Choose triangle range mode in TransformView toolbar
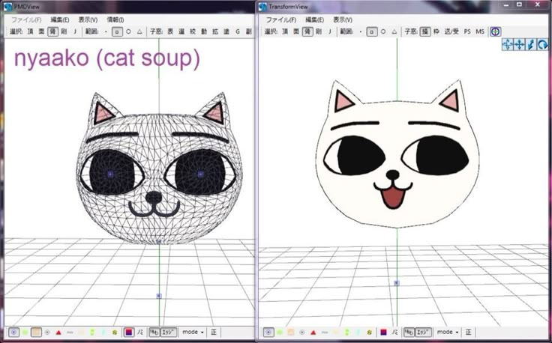Screen dimensions: 552x343 click(394, 31)
